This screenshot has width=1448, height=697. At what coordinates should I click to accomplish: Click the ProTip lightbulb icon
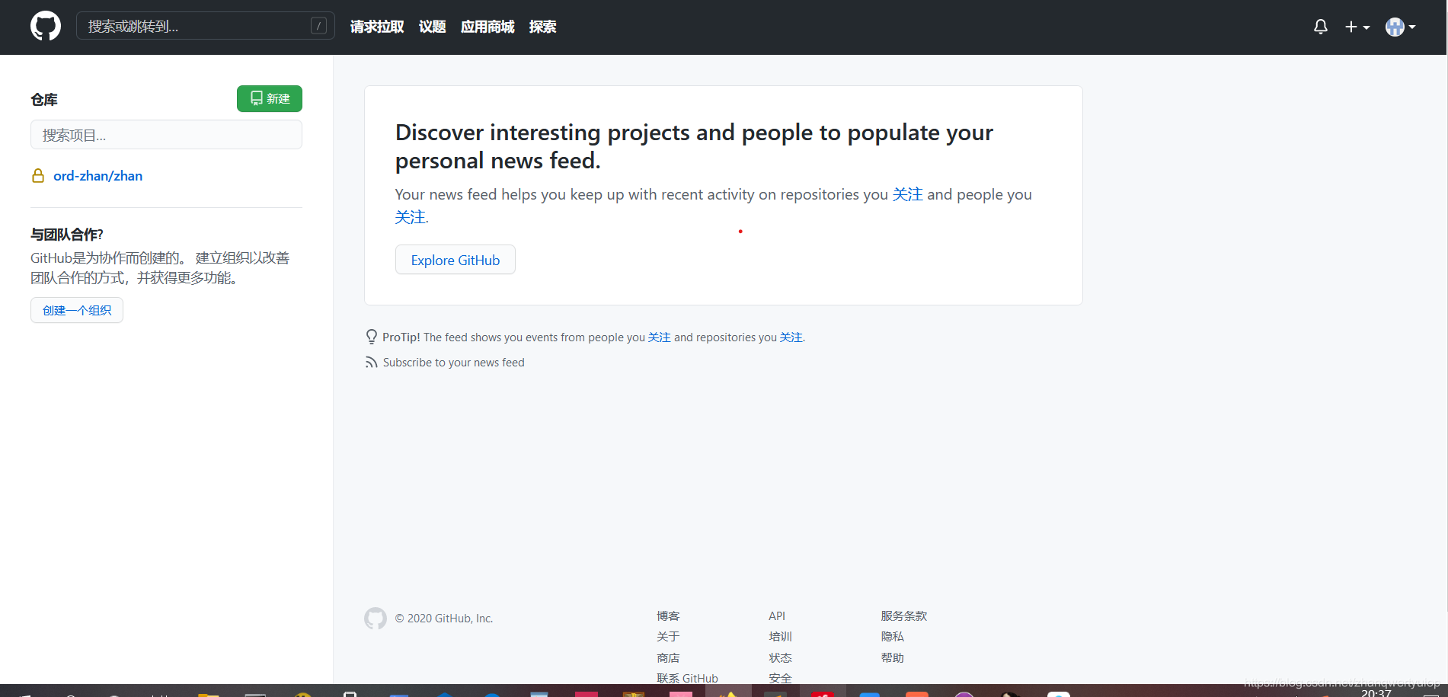tap(372, 337)
